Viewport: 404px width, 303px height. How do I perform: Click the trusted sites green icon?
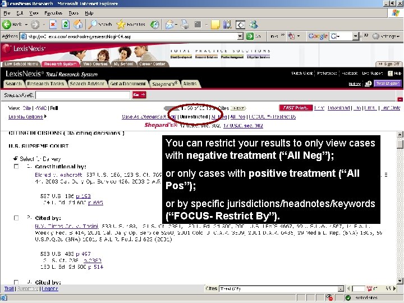pos(348,298)
